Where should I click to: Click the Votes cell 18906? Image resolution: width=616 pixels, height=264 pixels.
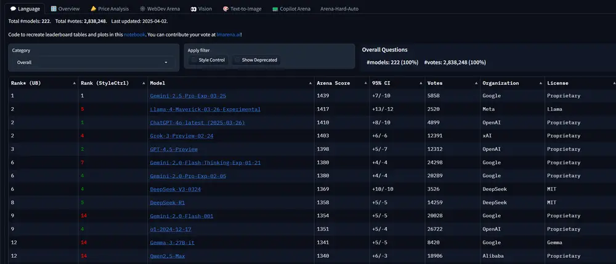pos(453,256)
